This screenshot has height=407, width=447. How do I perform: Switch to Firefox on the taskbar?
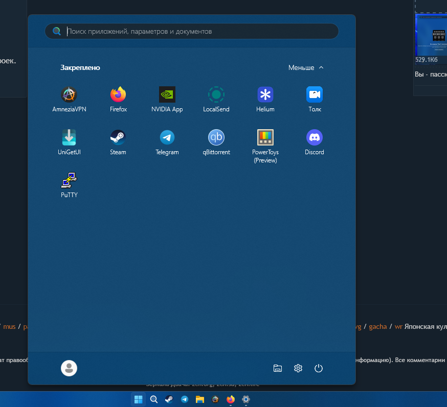coord(231,399)
